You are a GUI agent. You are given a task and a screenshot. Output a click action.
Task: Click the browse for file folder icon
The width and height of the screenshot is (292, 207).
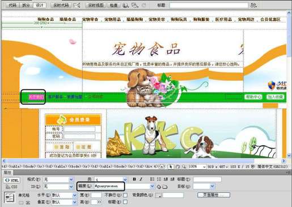click(x=165, y=187)
